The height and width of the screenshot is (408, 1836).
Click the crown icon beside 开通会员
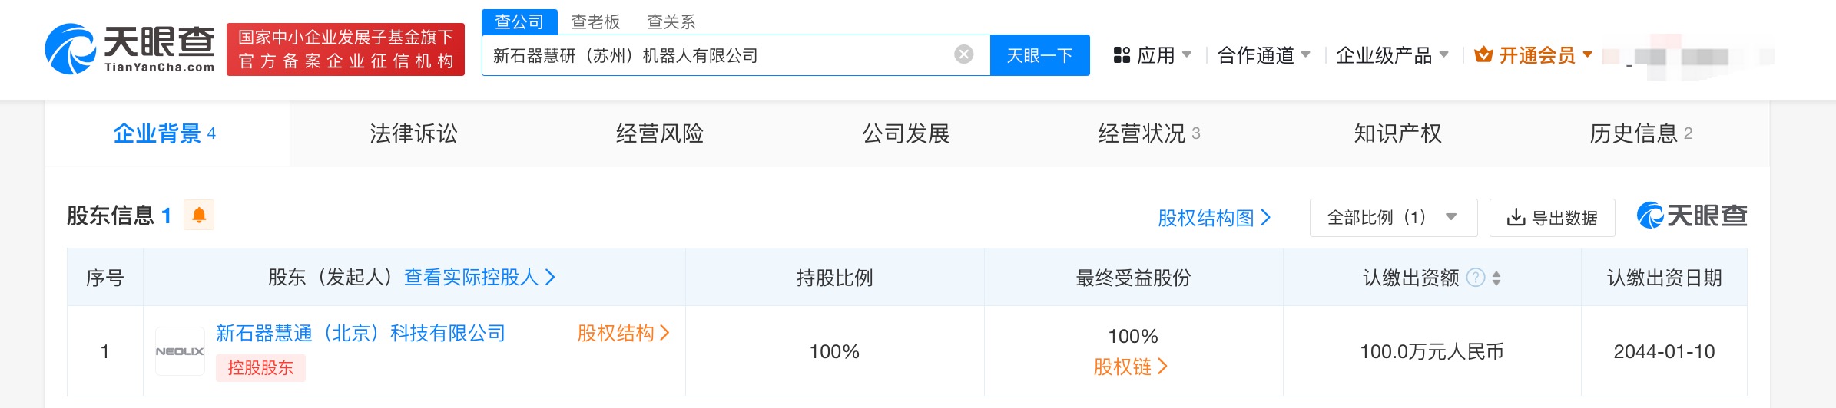1483,55
